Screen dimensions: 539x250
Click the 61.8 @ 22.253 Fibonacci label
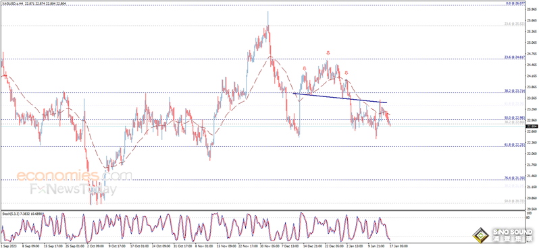click(515, 145)
